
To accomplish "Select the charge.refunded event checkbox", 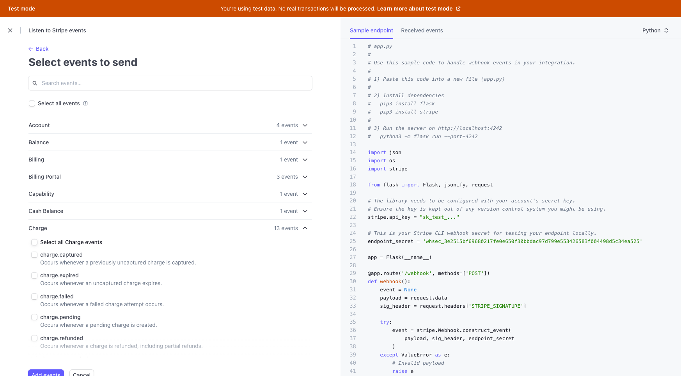I will click(x=34, y=338).
